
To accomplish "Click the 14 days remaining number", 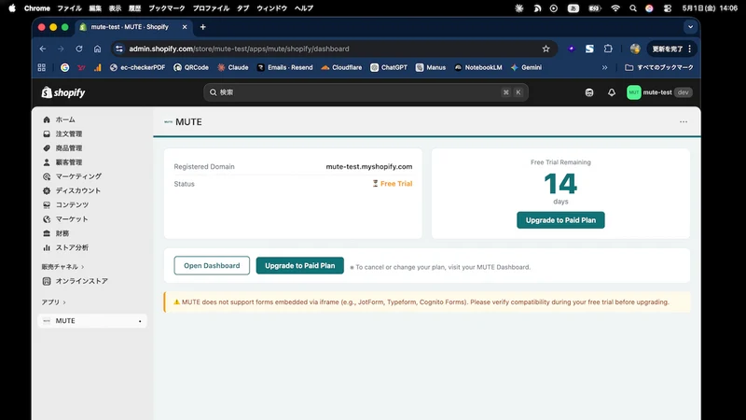I will (560, 184).
